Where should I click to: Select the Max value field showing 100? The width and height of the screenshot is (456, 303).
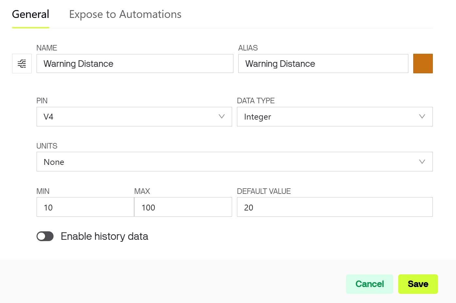pyautogui.click(x=183, y=207)
